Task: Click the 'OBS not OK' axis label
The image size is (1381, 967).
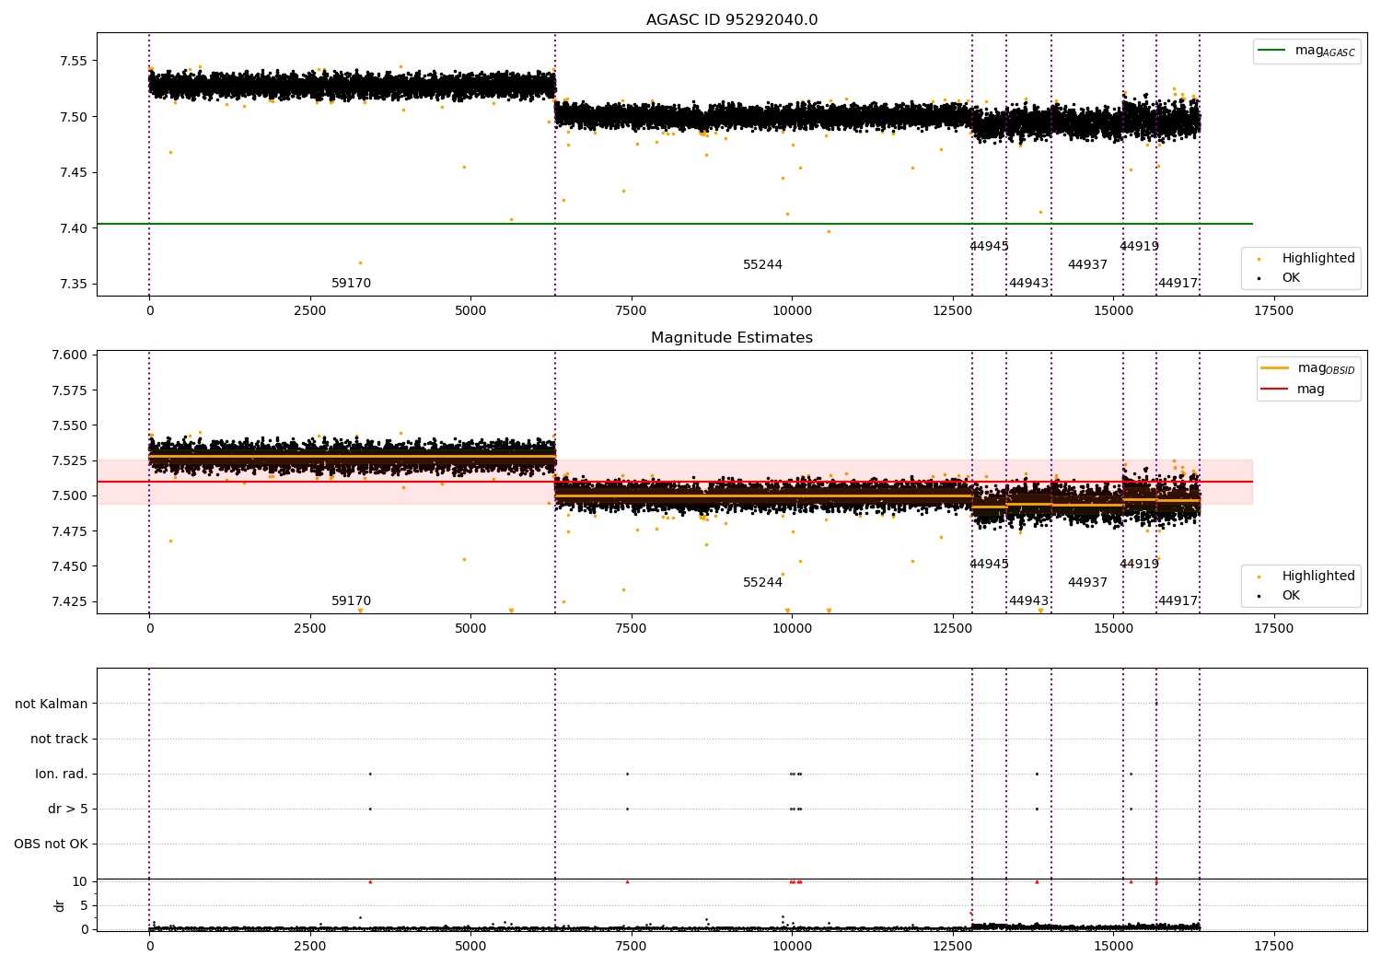Action: pyautogui.click(x=51, y=844)
